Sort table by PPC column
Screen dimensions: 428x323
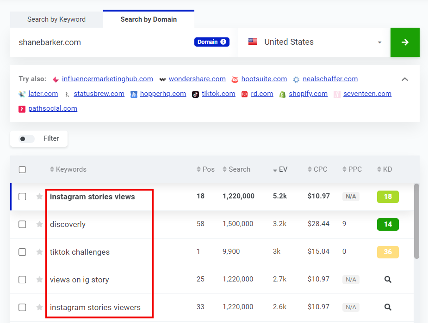[x=352, y=169]
